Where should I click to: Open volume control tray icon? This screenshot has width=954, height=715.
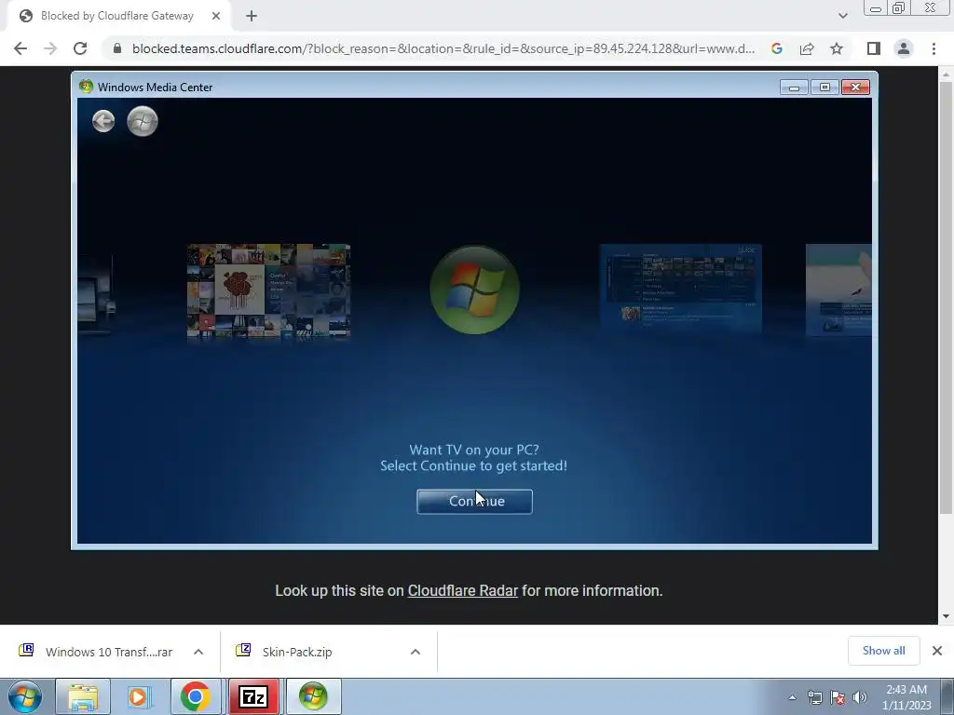(x=860, y=697)
